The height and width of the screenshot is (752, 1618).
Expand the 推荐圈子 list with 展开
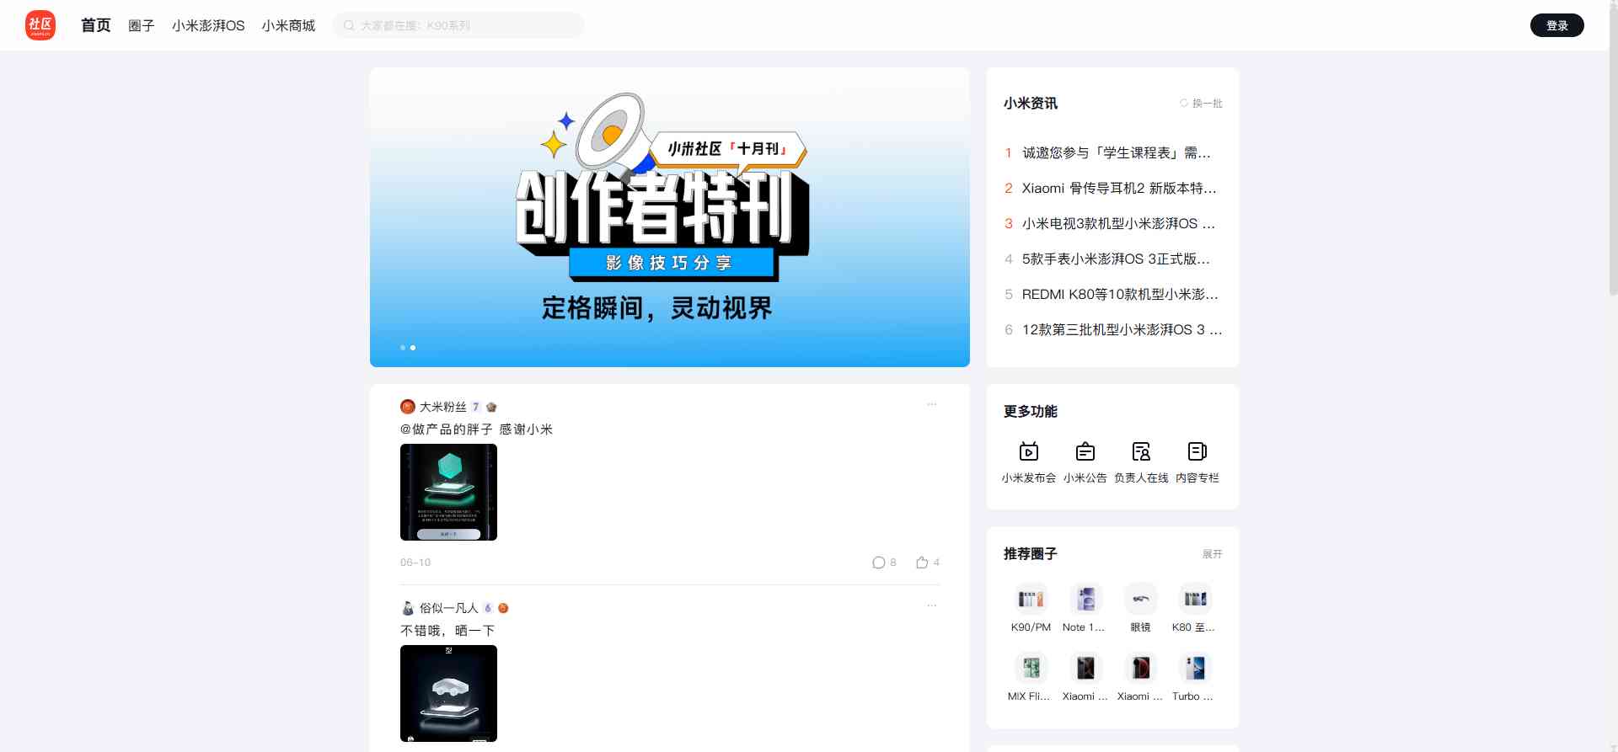(1212, 554)
